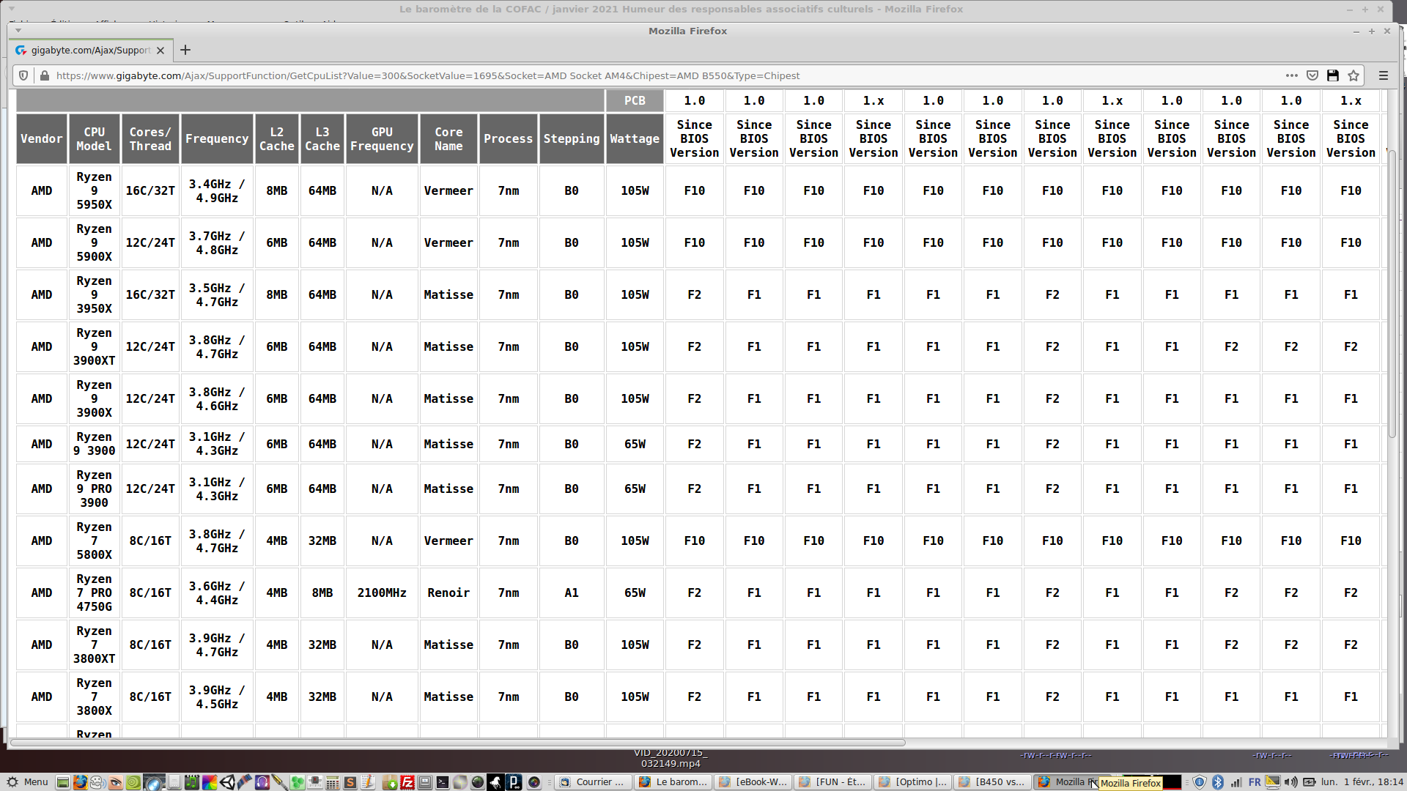Toggle the FR keyboard layout indicator
Screen dimensions: 1407x791
point(1255,782)
